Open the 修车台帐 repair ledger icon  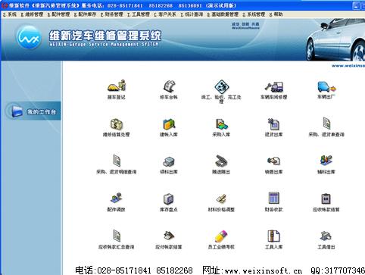169,86
